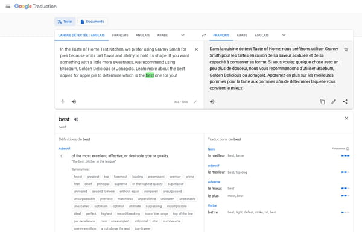Clear the source text

[x=196, y=49]
